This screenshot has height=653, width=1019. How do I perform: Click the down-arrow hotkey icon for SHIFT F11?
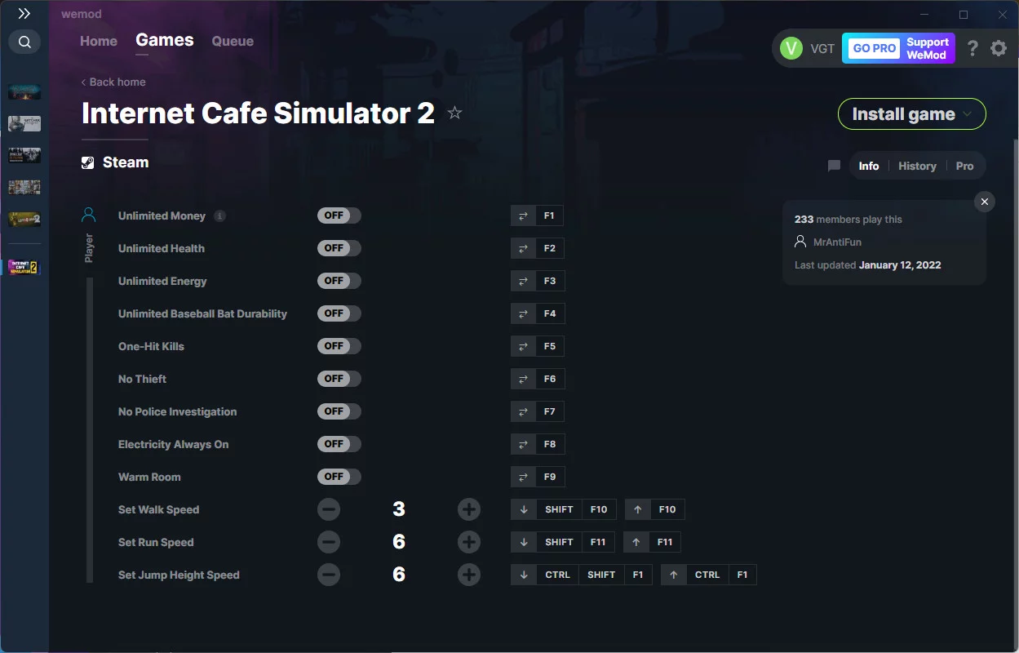[523, 543]
